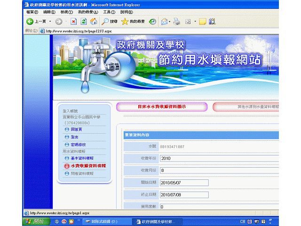Click the 回首頁 sidebar link
Screen dimensions: 301x226
pos(76,129)
